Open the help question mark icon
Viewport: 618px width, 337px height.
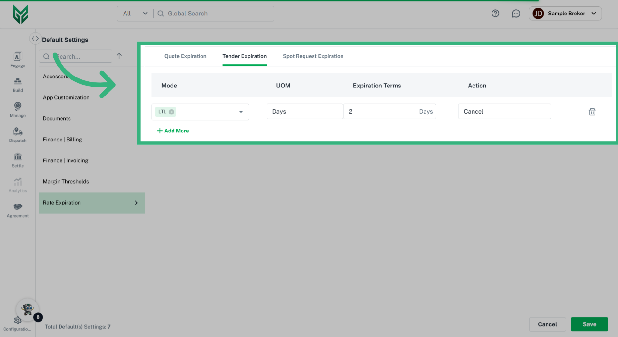pos(495,14)
